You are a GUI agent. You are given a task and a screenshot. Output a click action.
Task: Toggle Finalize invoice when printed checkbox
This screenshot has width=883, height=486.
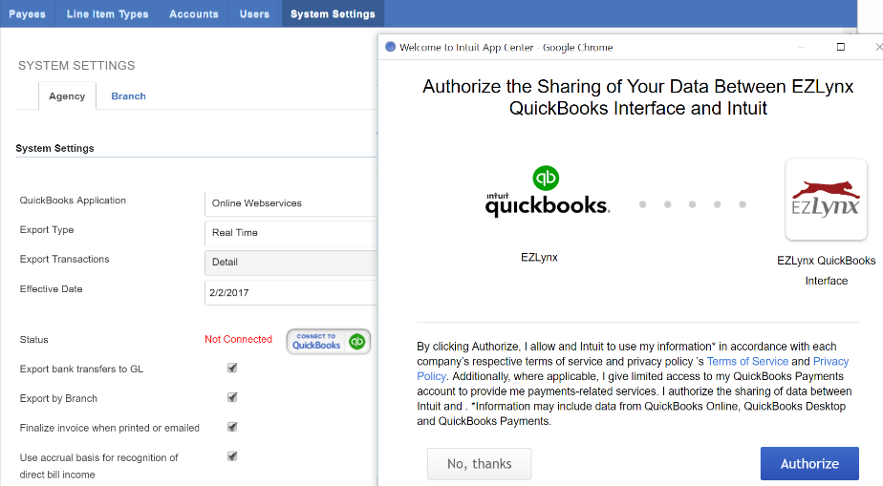tap(232, 427)
